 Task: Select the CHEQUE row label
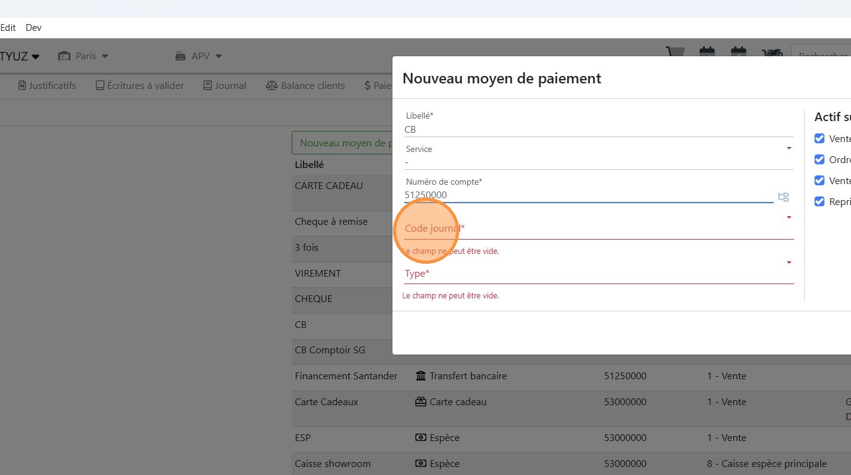pyautogui.click(x=313, y=299)
